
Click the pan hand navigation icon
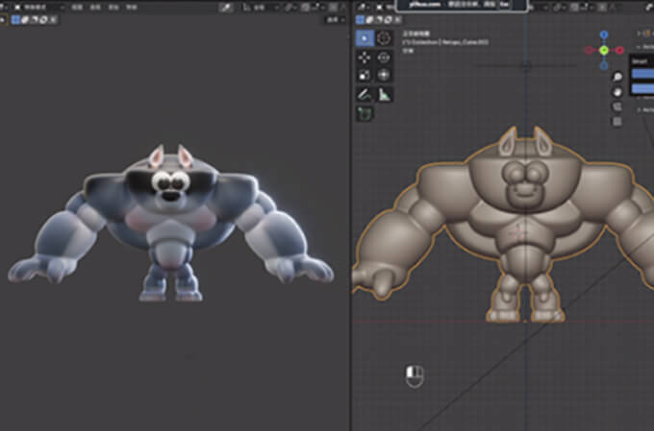[616, 91]
